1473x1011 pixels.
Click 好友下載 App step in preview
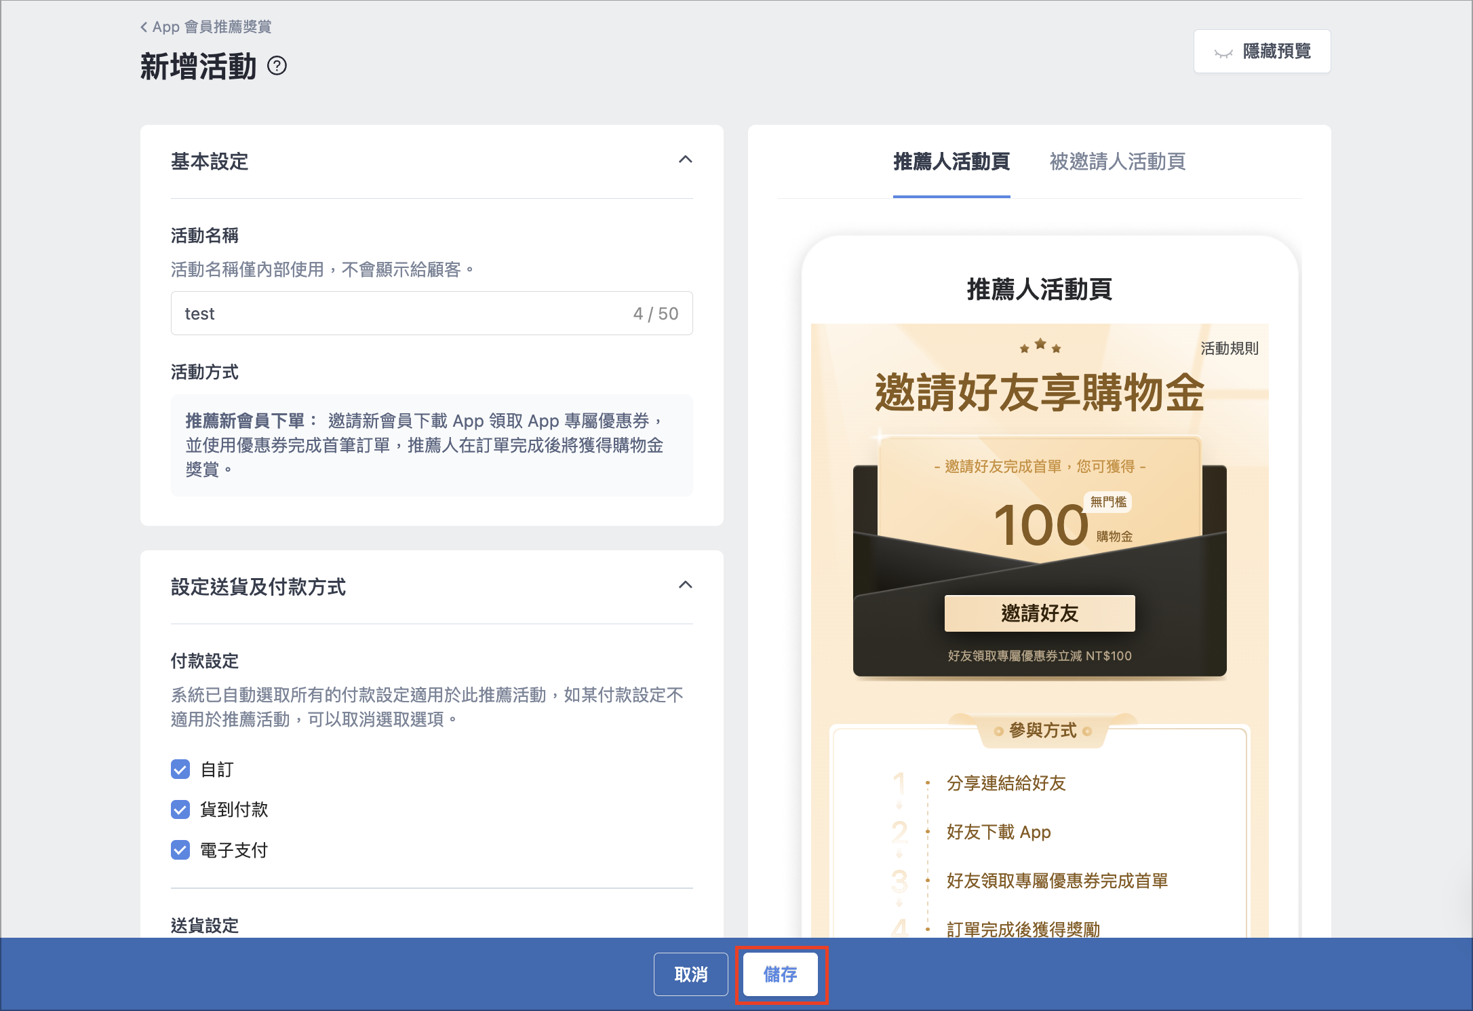(x=998, y=832)
